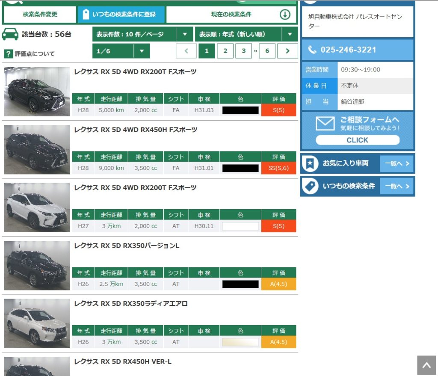
Task: Click the H30.11 車検 value
Action: (204, 226)
